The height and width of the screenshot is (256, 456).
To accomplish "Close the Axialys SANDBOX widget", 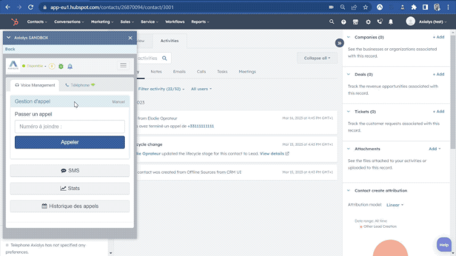I will click(131, 38).
